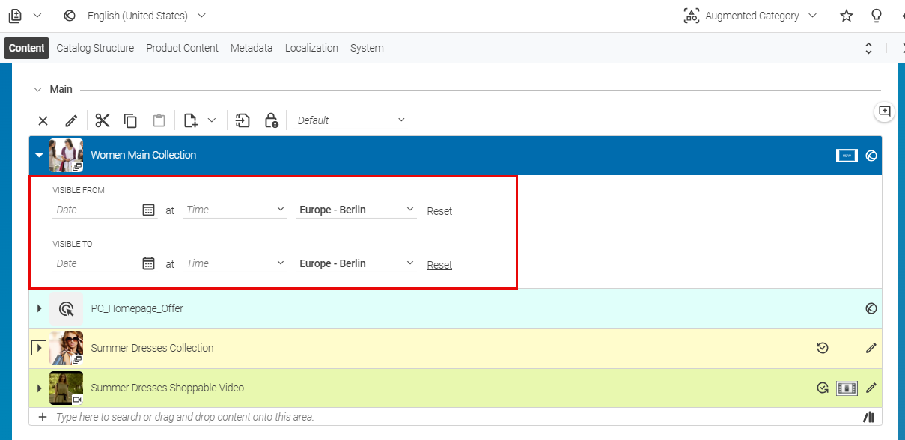Click Reset next to the Visible To row
The image size is (905, 440).
(439, 264)
